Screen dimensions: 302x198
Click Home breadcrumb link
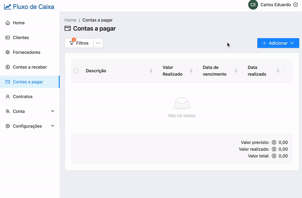point(70,20)
